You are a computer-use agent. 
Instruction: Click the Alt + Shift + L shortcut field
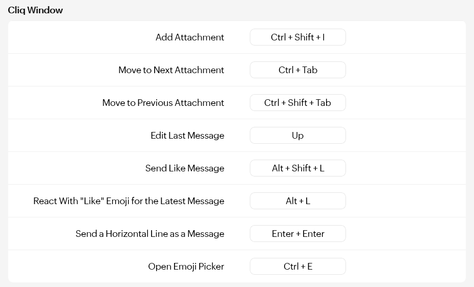297,168
